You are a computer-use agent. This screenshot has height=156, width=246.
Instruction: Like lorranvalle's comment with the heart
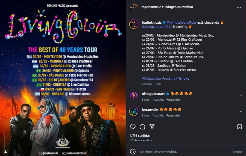pos(241,111)
